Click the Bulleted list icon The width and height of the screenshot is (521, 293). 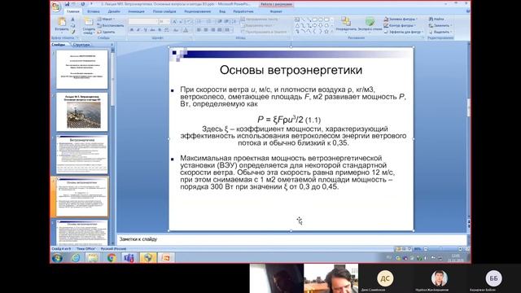[x=199, y=22]
